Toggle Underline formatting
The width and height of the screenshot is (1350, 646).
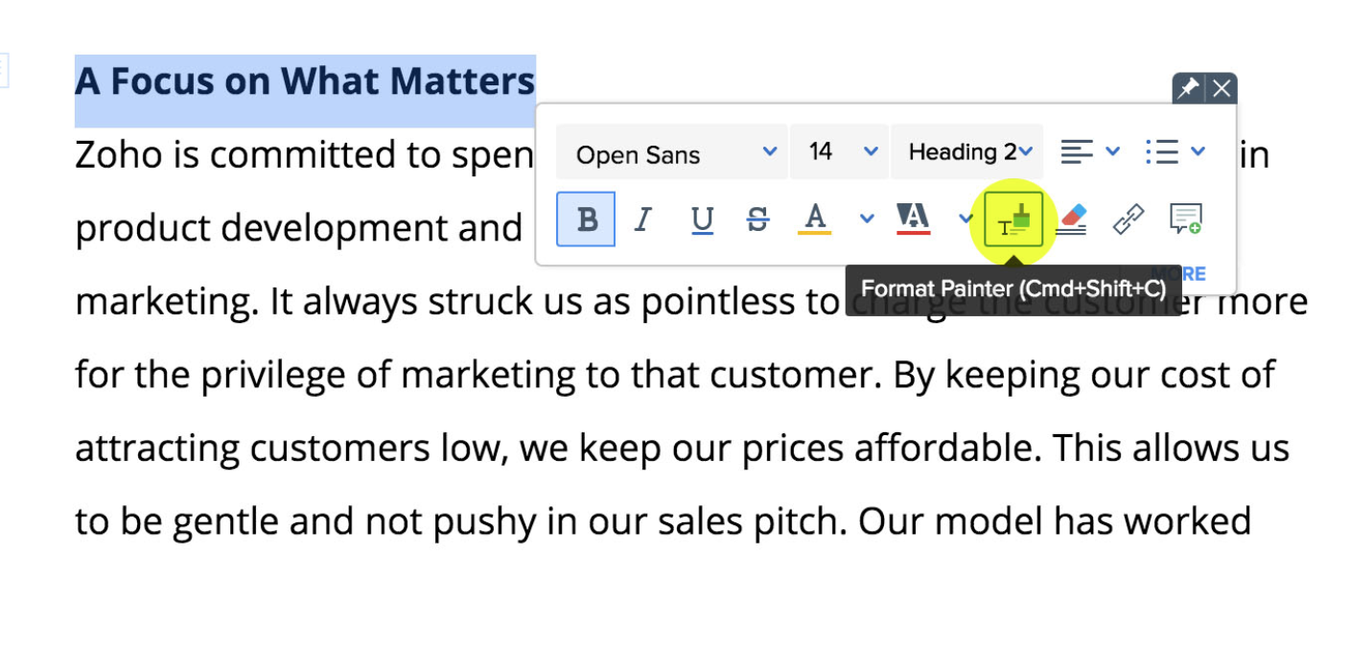pyautogui.click(x=702, y=219)
